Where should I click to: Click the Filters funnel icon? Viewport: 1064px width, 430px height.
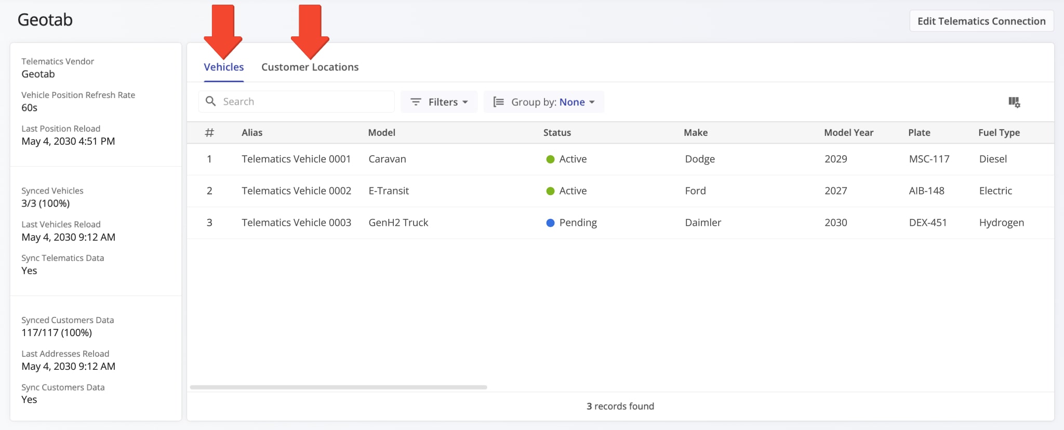click(416, 102)
